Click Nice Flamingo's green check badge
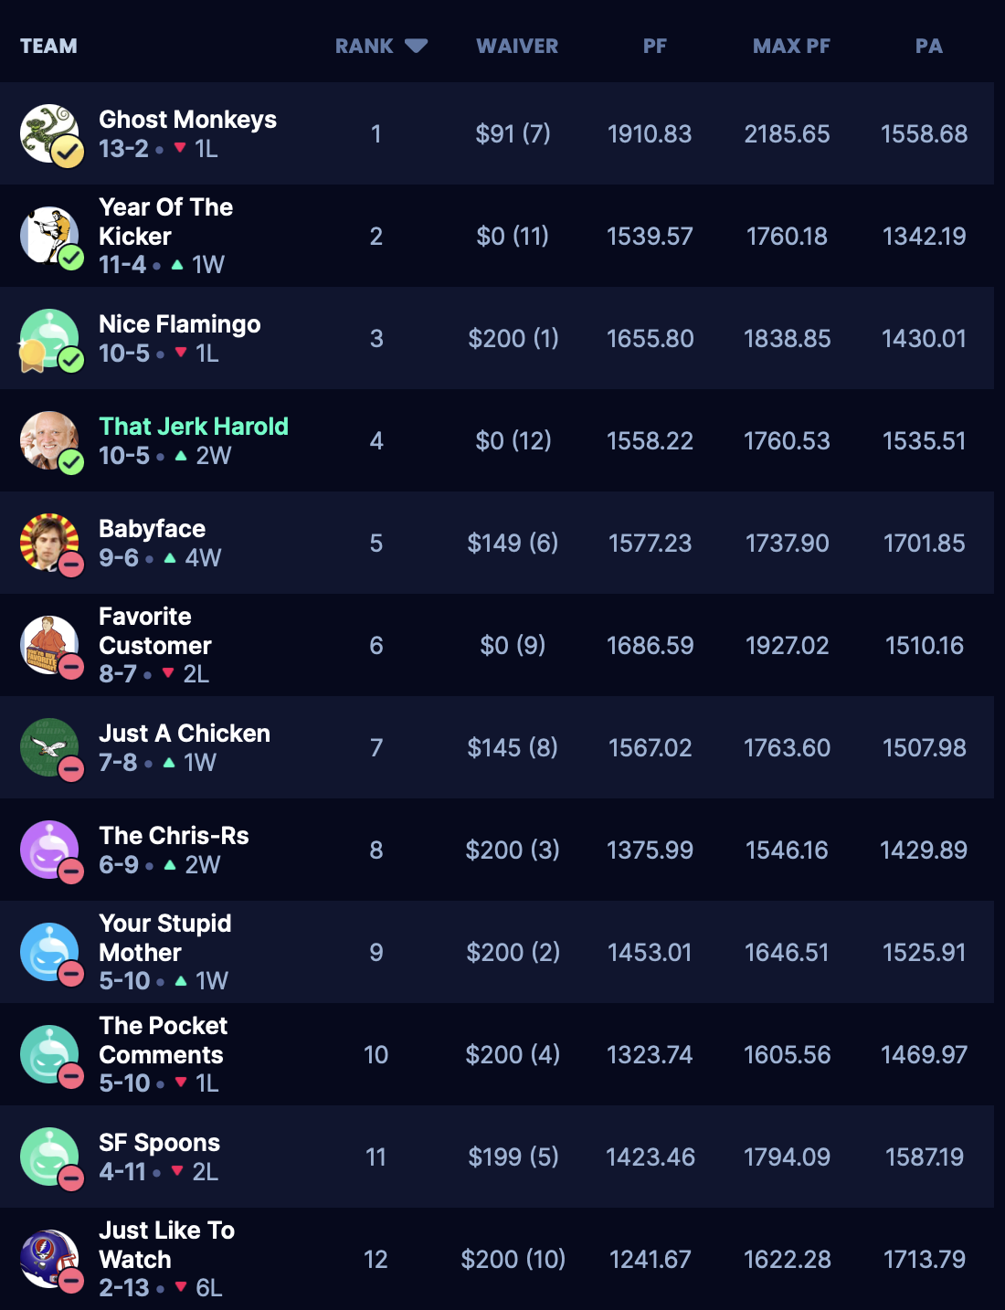This screenshot has width=1005, height=1310. [x=71, y=360]
